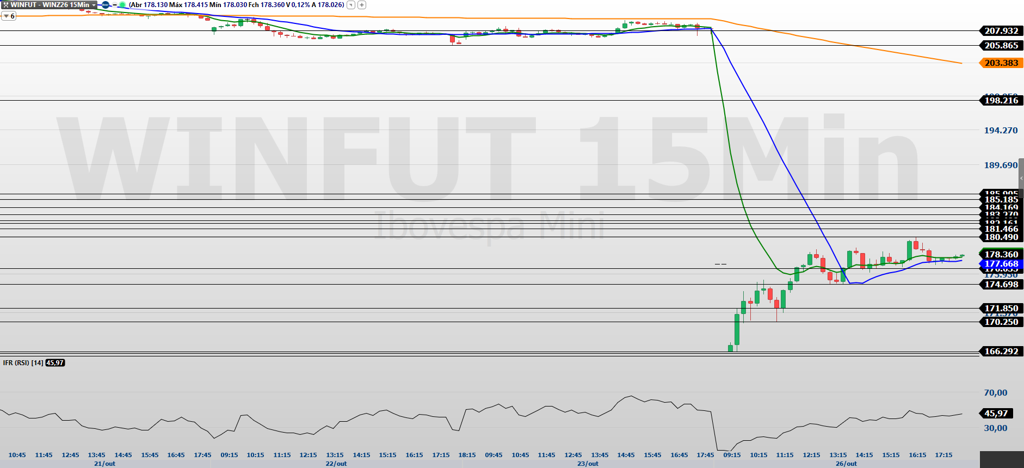Expand the side panel using the right-edge arrow
The width and height of the screenshot is (1024, 468).
point(1021,178)
